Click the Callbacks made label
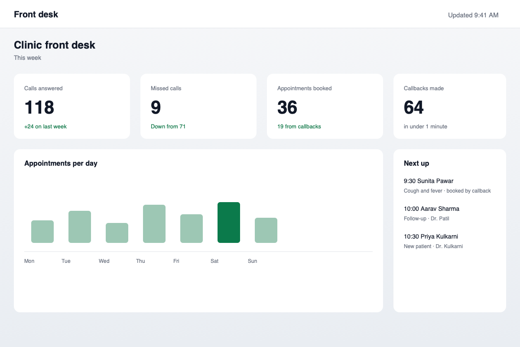Image resolution: width=520 pixels, height=347 pixels. coord(424,88)
